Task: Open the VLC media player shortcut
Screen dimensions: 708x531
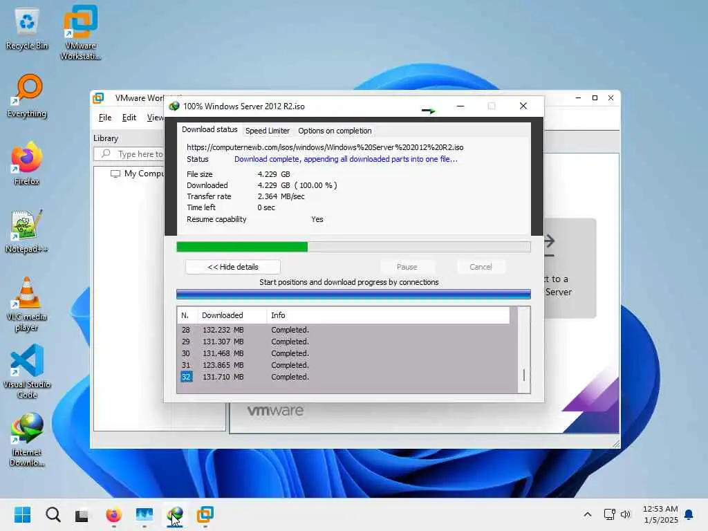Action: (27, 304)
